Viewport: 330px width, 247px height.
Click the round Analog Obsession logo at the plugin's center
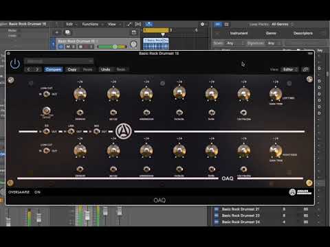pos(124,131)
